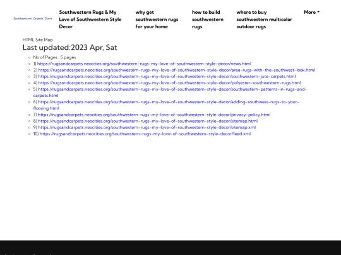The height and width of the screenshot is (255, 341).
Task: Open the privacy-policy.html link
Action: point(154,115)
